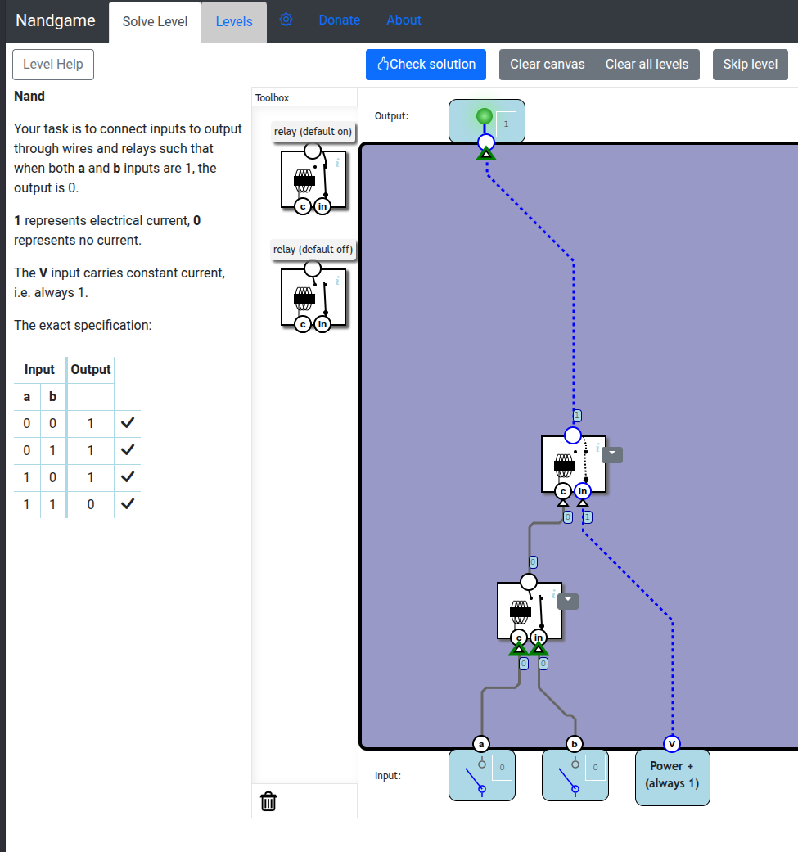The height and width of the screenshot is (852, 798).
Task: Click the Clear canvas button
Action: pos(547,65)
